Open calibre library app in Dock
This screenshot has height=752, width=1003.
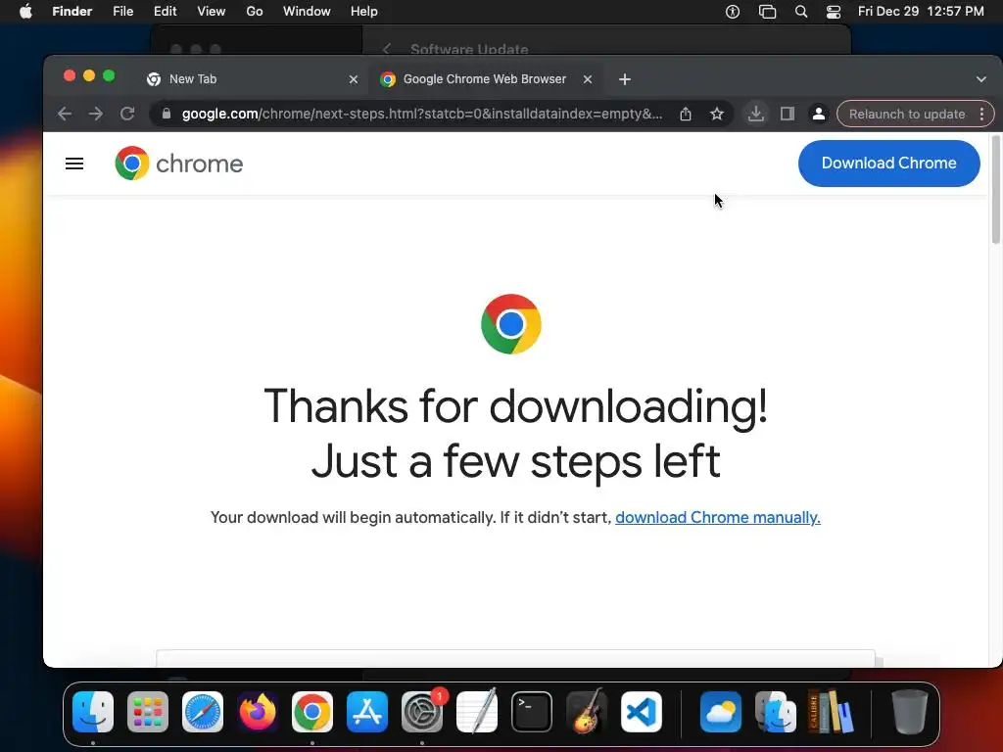[x=831, y=712]
